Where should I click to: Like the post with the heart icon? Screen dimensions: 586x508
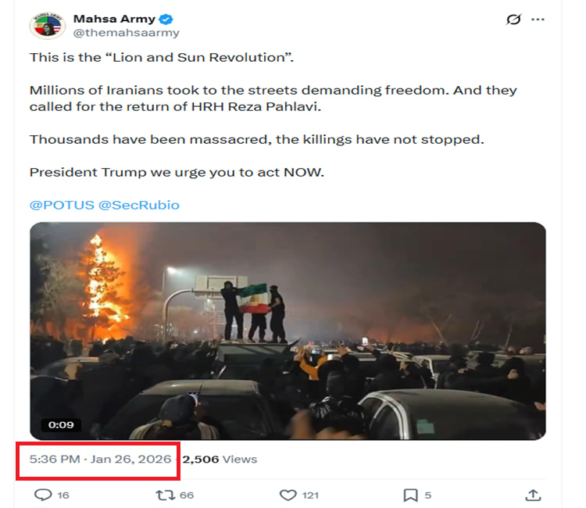[x=288, y=495]
